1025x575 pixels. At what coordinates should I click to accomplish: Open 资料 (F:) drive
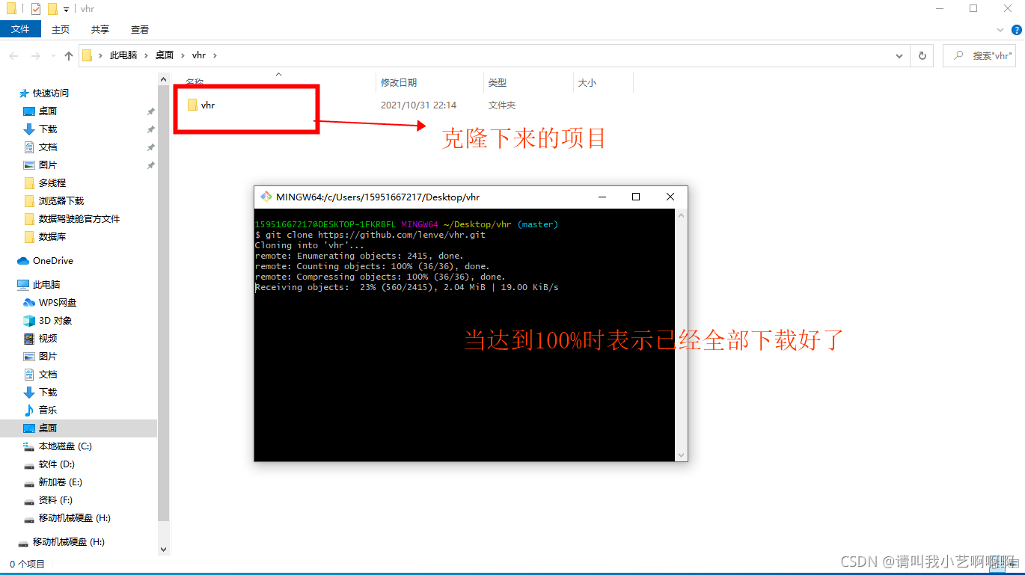(x=55, y=500)
